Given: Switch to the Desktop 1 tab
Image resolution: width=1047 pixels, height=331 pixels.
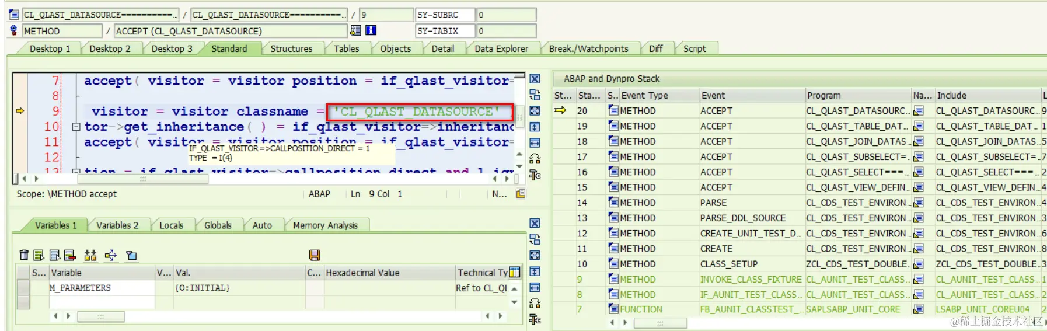Looking at the screenshot, I should pos(50,48).
